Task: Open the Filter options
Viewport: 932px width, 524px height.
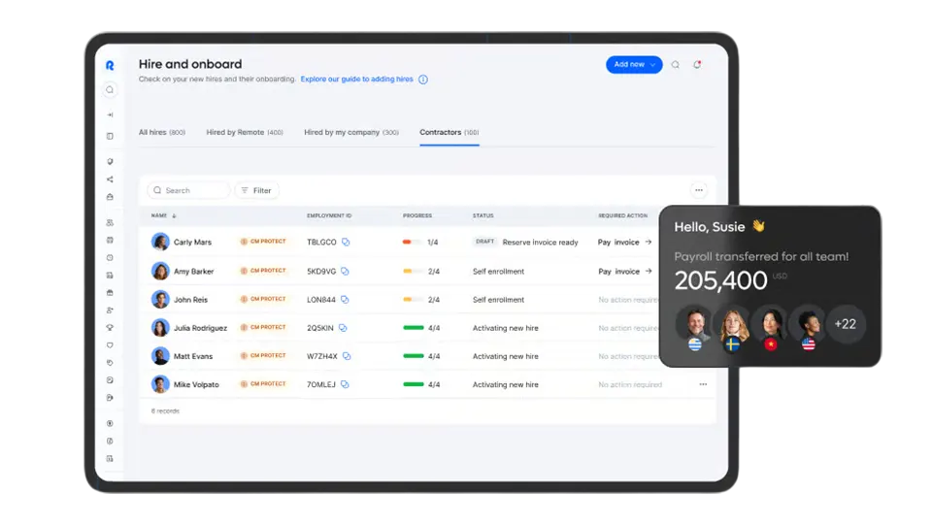Action: (x=256, y=190)
